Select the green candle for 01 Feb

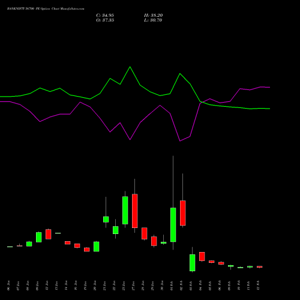click(173, 225)
